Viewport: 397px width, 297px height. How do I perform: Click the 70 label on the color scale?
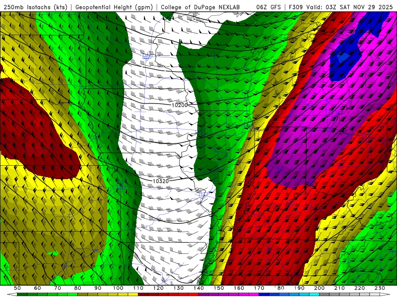tap(58, 288)
